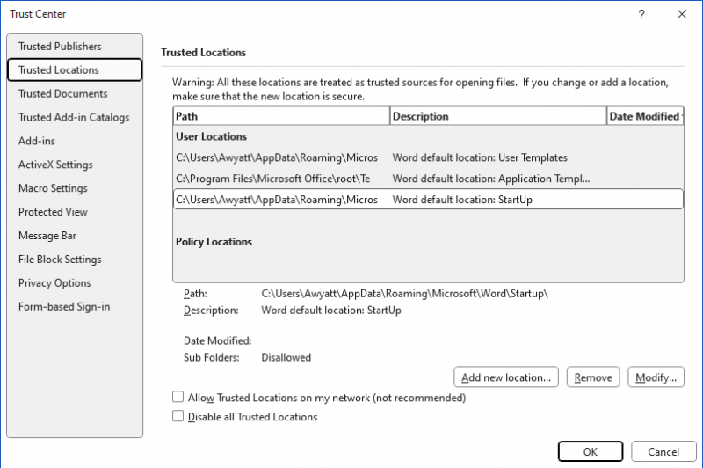
Task: Check Disable all Trusted Locations
Action: (x=178, y=417)
